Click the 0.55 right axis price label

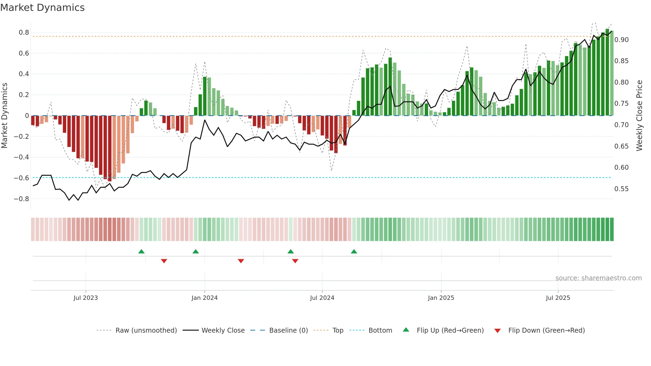621,189
